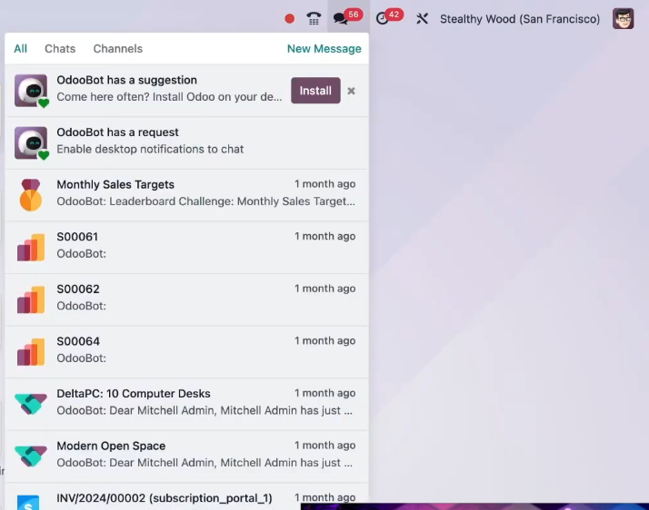Screen dimensions: 649x510
Task: Open Monthly Sales Targets conversation
Action: [186, 195]
